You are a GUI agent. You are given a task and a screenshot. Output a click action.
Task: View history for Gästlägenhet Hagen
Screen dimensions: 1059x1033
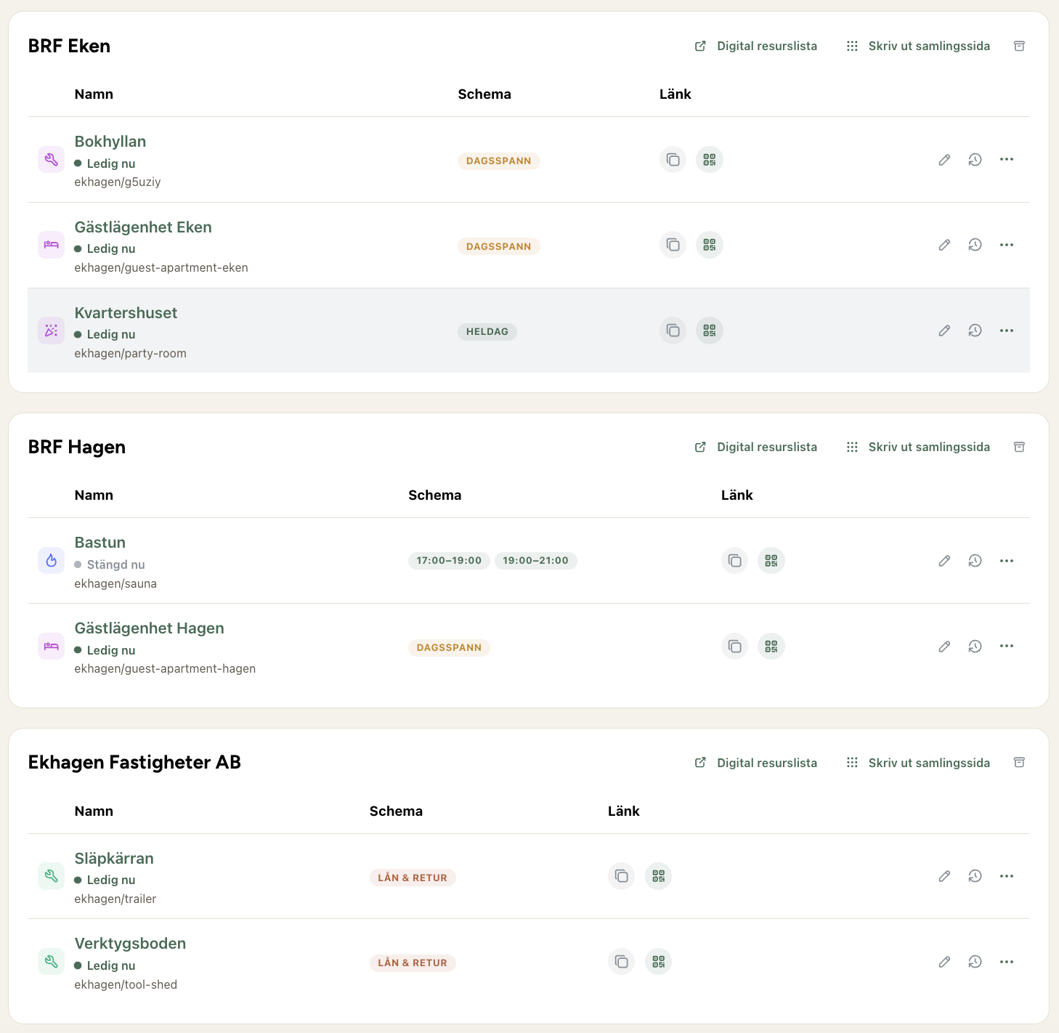(x=975, y=647)
